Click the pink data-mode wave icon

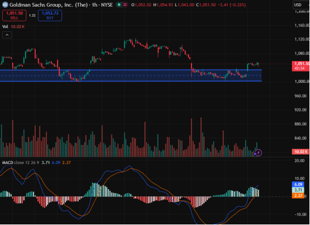(125, 4)
